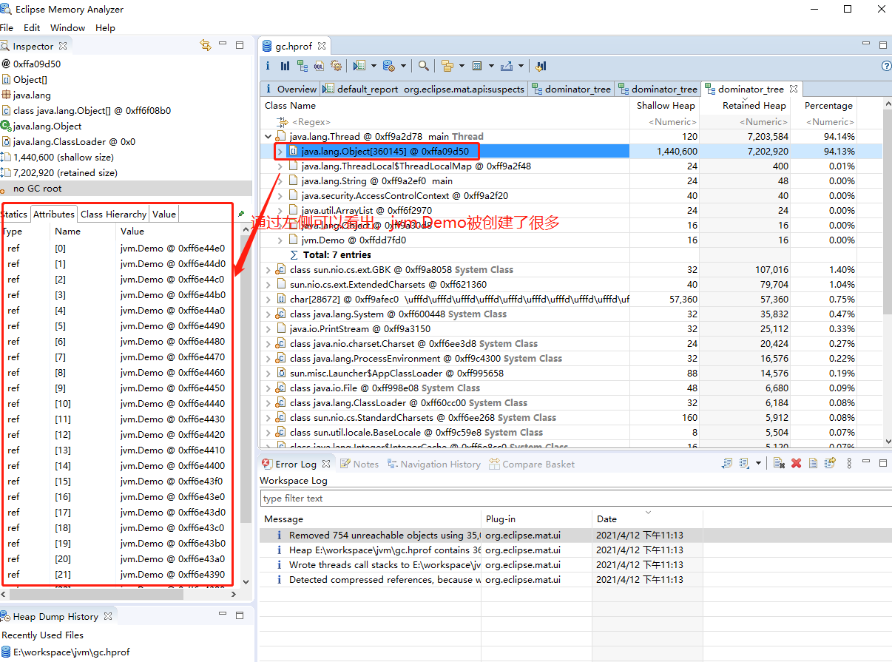This screenshot has width=892, height=662.
Task: Click the Inspector link with editor icon
Action: [206, 45]
